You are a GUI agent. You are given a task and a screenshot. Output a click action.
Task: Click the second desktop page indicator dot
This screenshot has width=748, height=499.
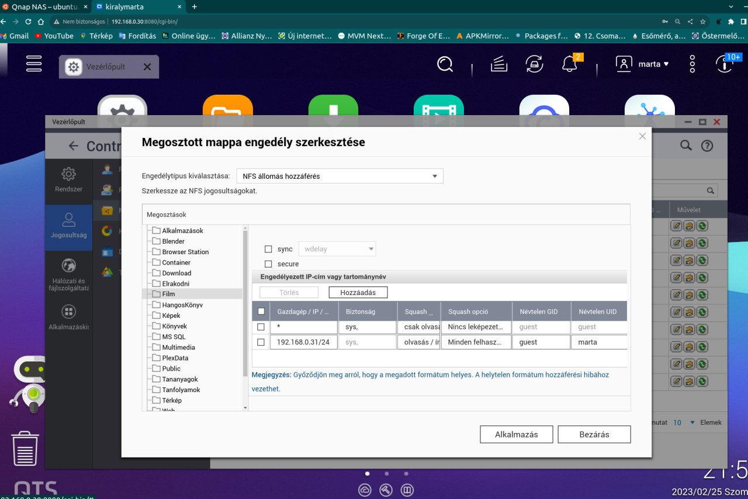[x=386, y=473]
